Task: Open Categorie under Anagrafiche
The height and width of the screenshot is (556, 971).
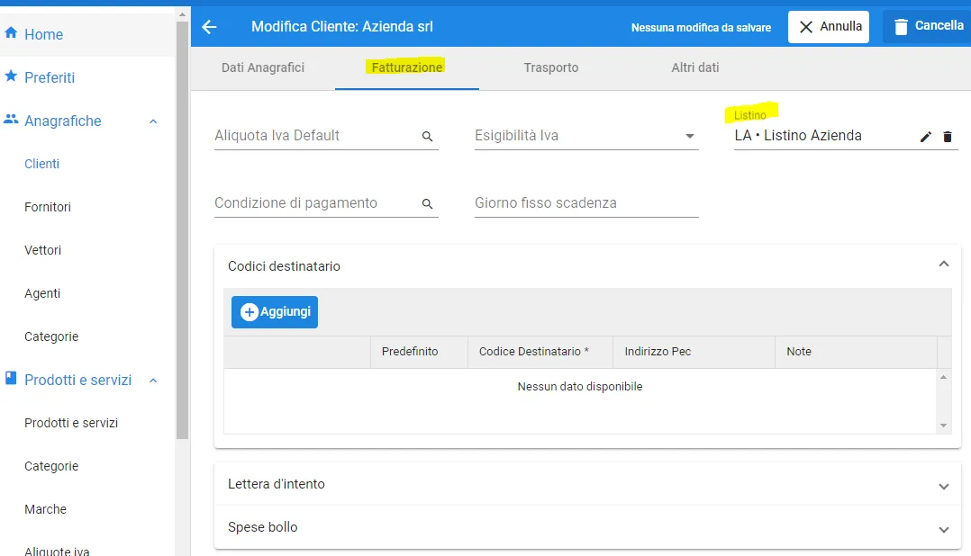Action: pyautogui.click(x=51, y=336)
